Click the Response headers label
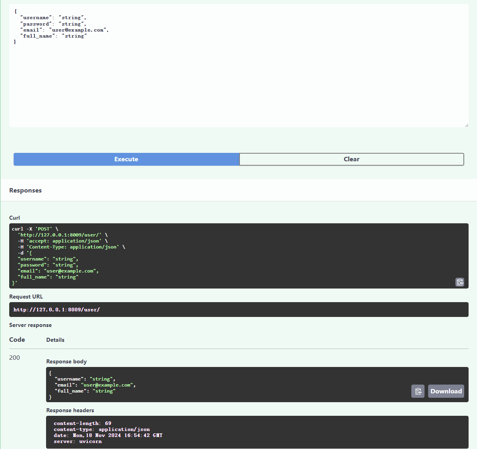The width and height of the screenshot is (477, 449). (x=70, y=411)
